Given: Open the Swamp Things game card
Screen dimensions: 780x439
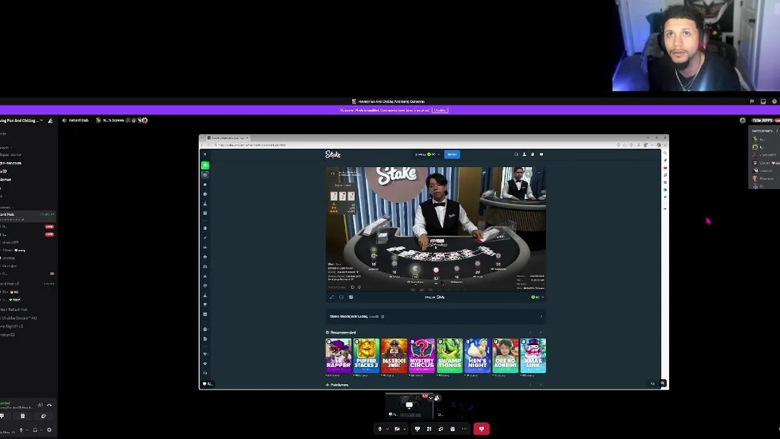Looking at the screenshot, I should (450, 355).
